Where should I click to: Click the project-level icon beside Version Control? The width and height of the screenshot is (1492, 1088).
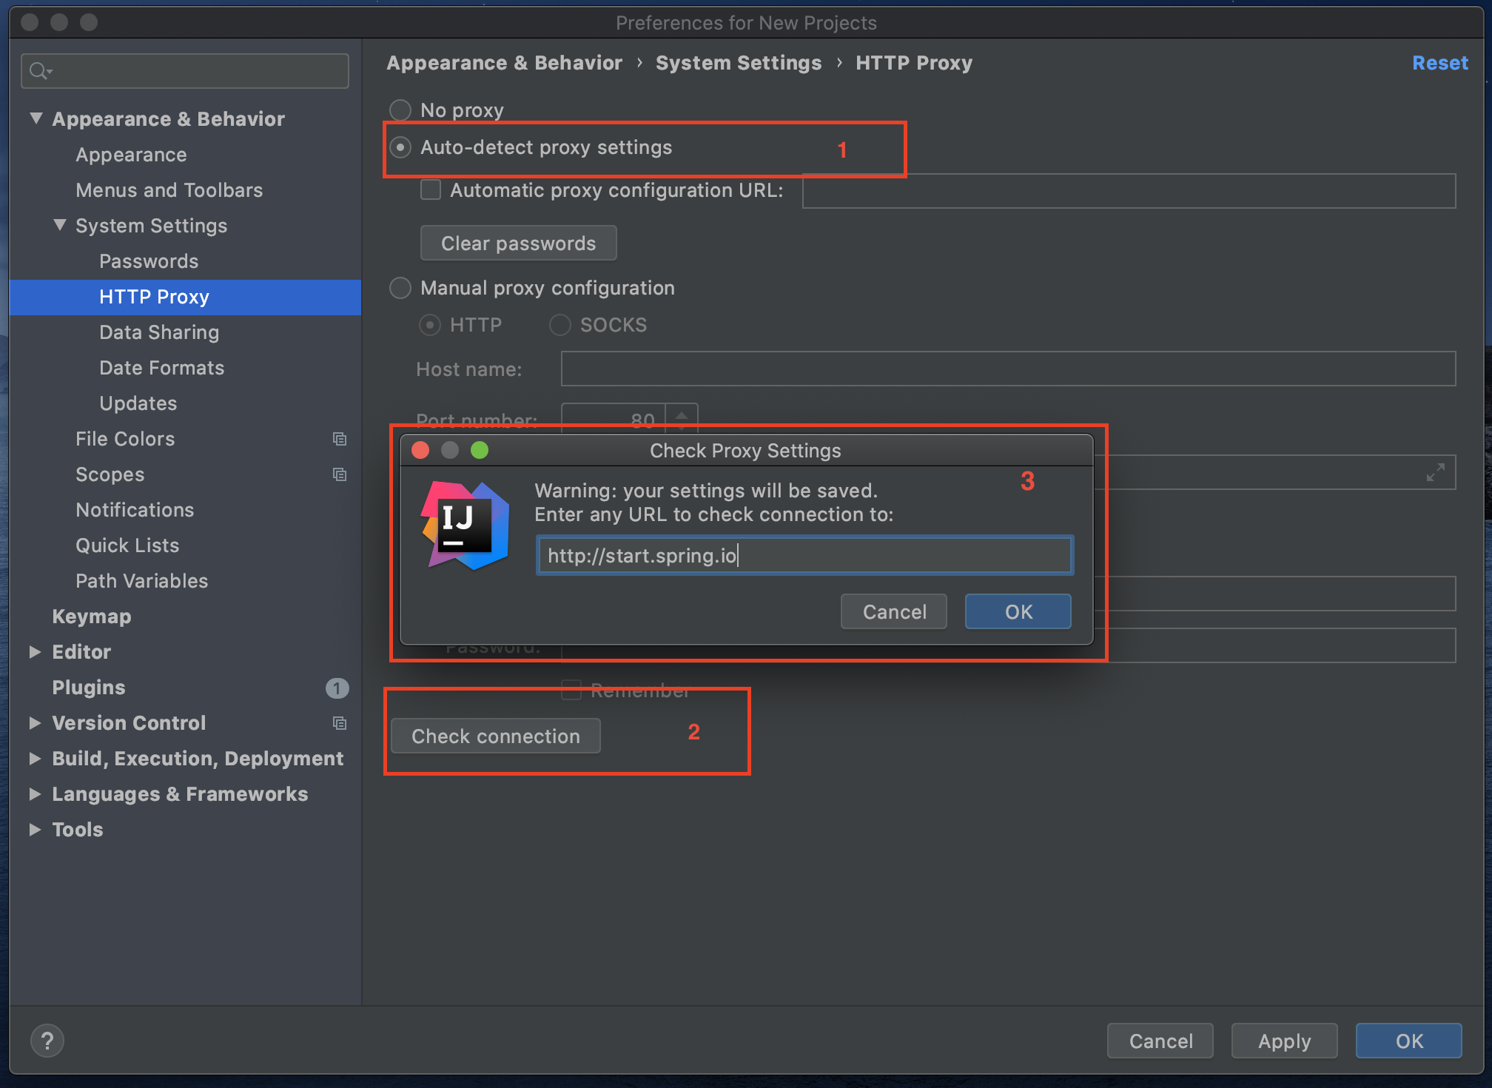(x=340, y=723)
